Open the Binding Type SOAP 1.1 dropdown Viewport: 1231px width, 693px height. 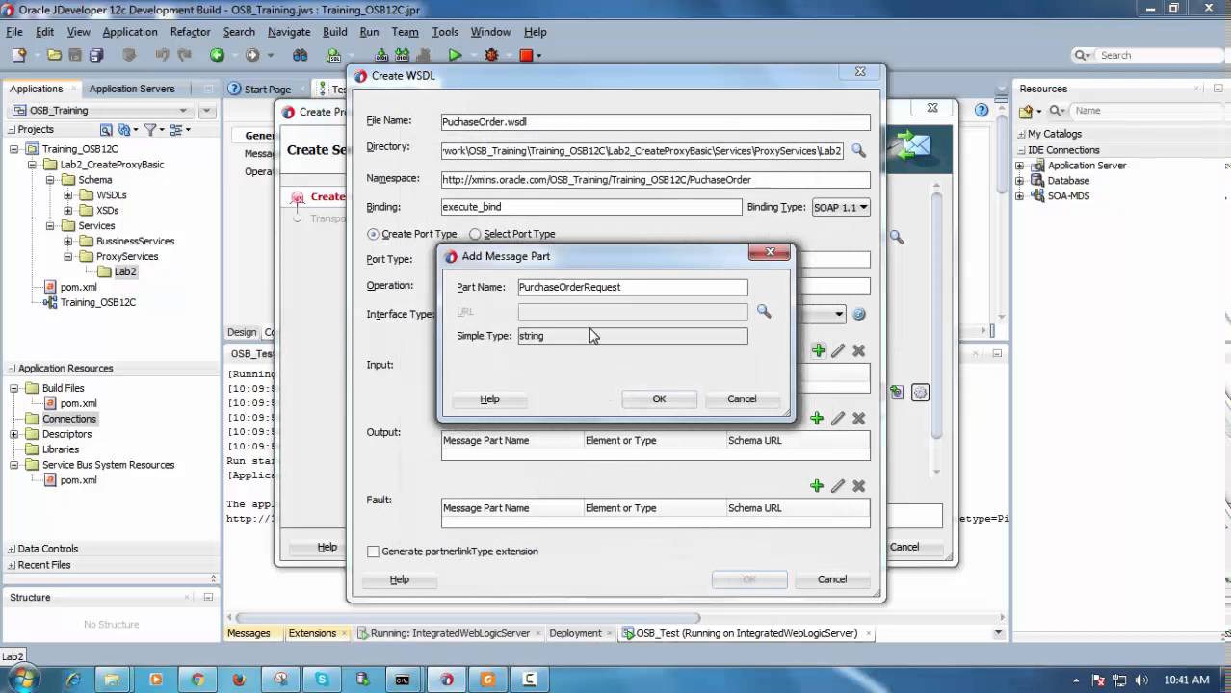click(841, 207)
